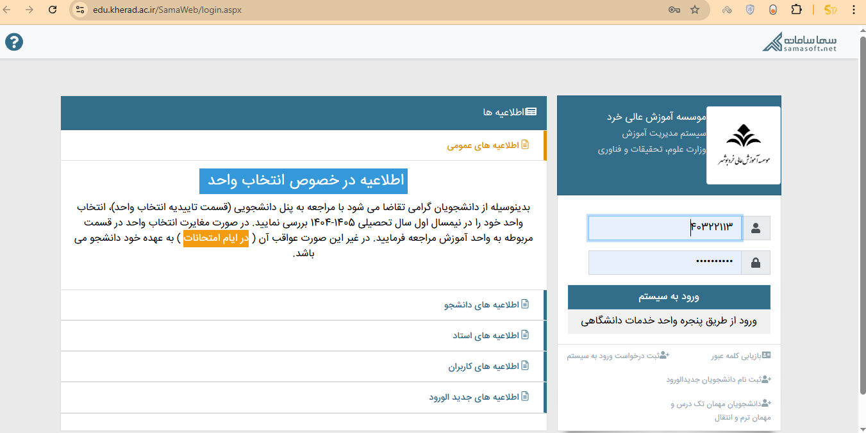The image size is (866, 433).
Task: Click the person icon beside the username field
Action: [x=756, y=227]
